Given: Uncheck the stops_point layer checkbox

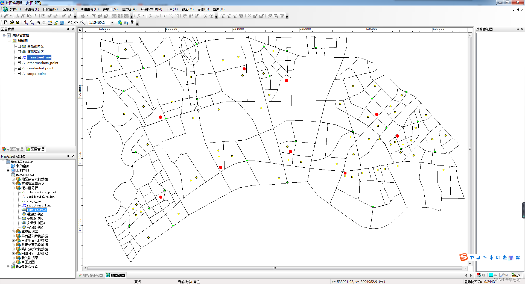Looking at the screenshot, I should (19, 74).
